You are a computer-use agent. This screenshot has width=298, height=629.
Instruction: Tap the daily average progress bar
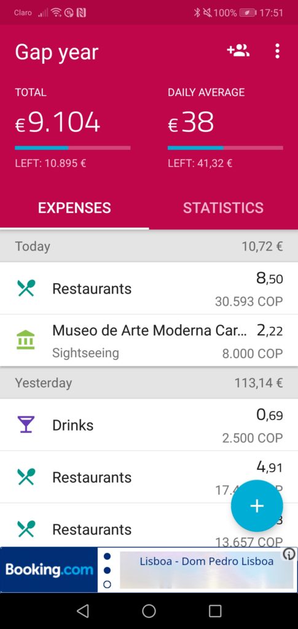(225, 147)
